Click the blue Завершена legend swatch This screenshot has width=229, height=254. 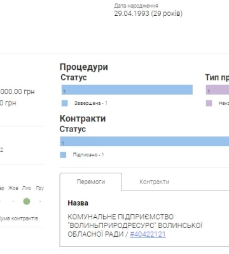coord(65,103)
